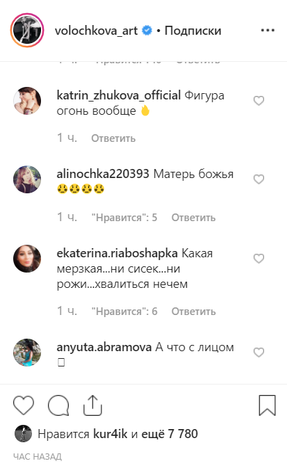Open anyuta.abramova's profile avatar

coord(27,353)
